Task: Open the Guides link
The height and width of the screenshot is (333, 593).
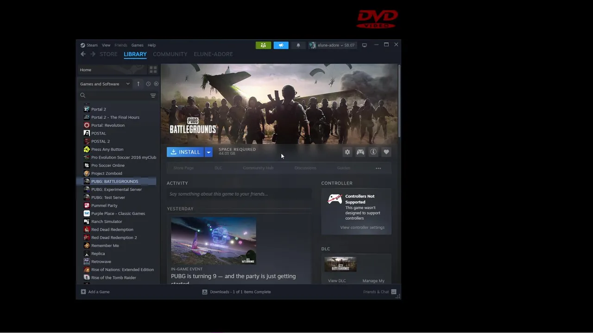Action: pyautogui.click(x=343, y=168)
